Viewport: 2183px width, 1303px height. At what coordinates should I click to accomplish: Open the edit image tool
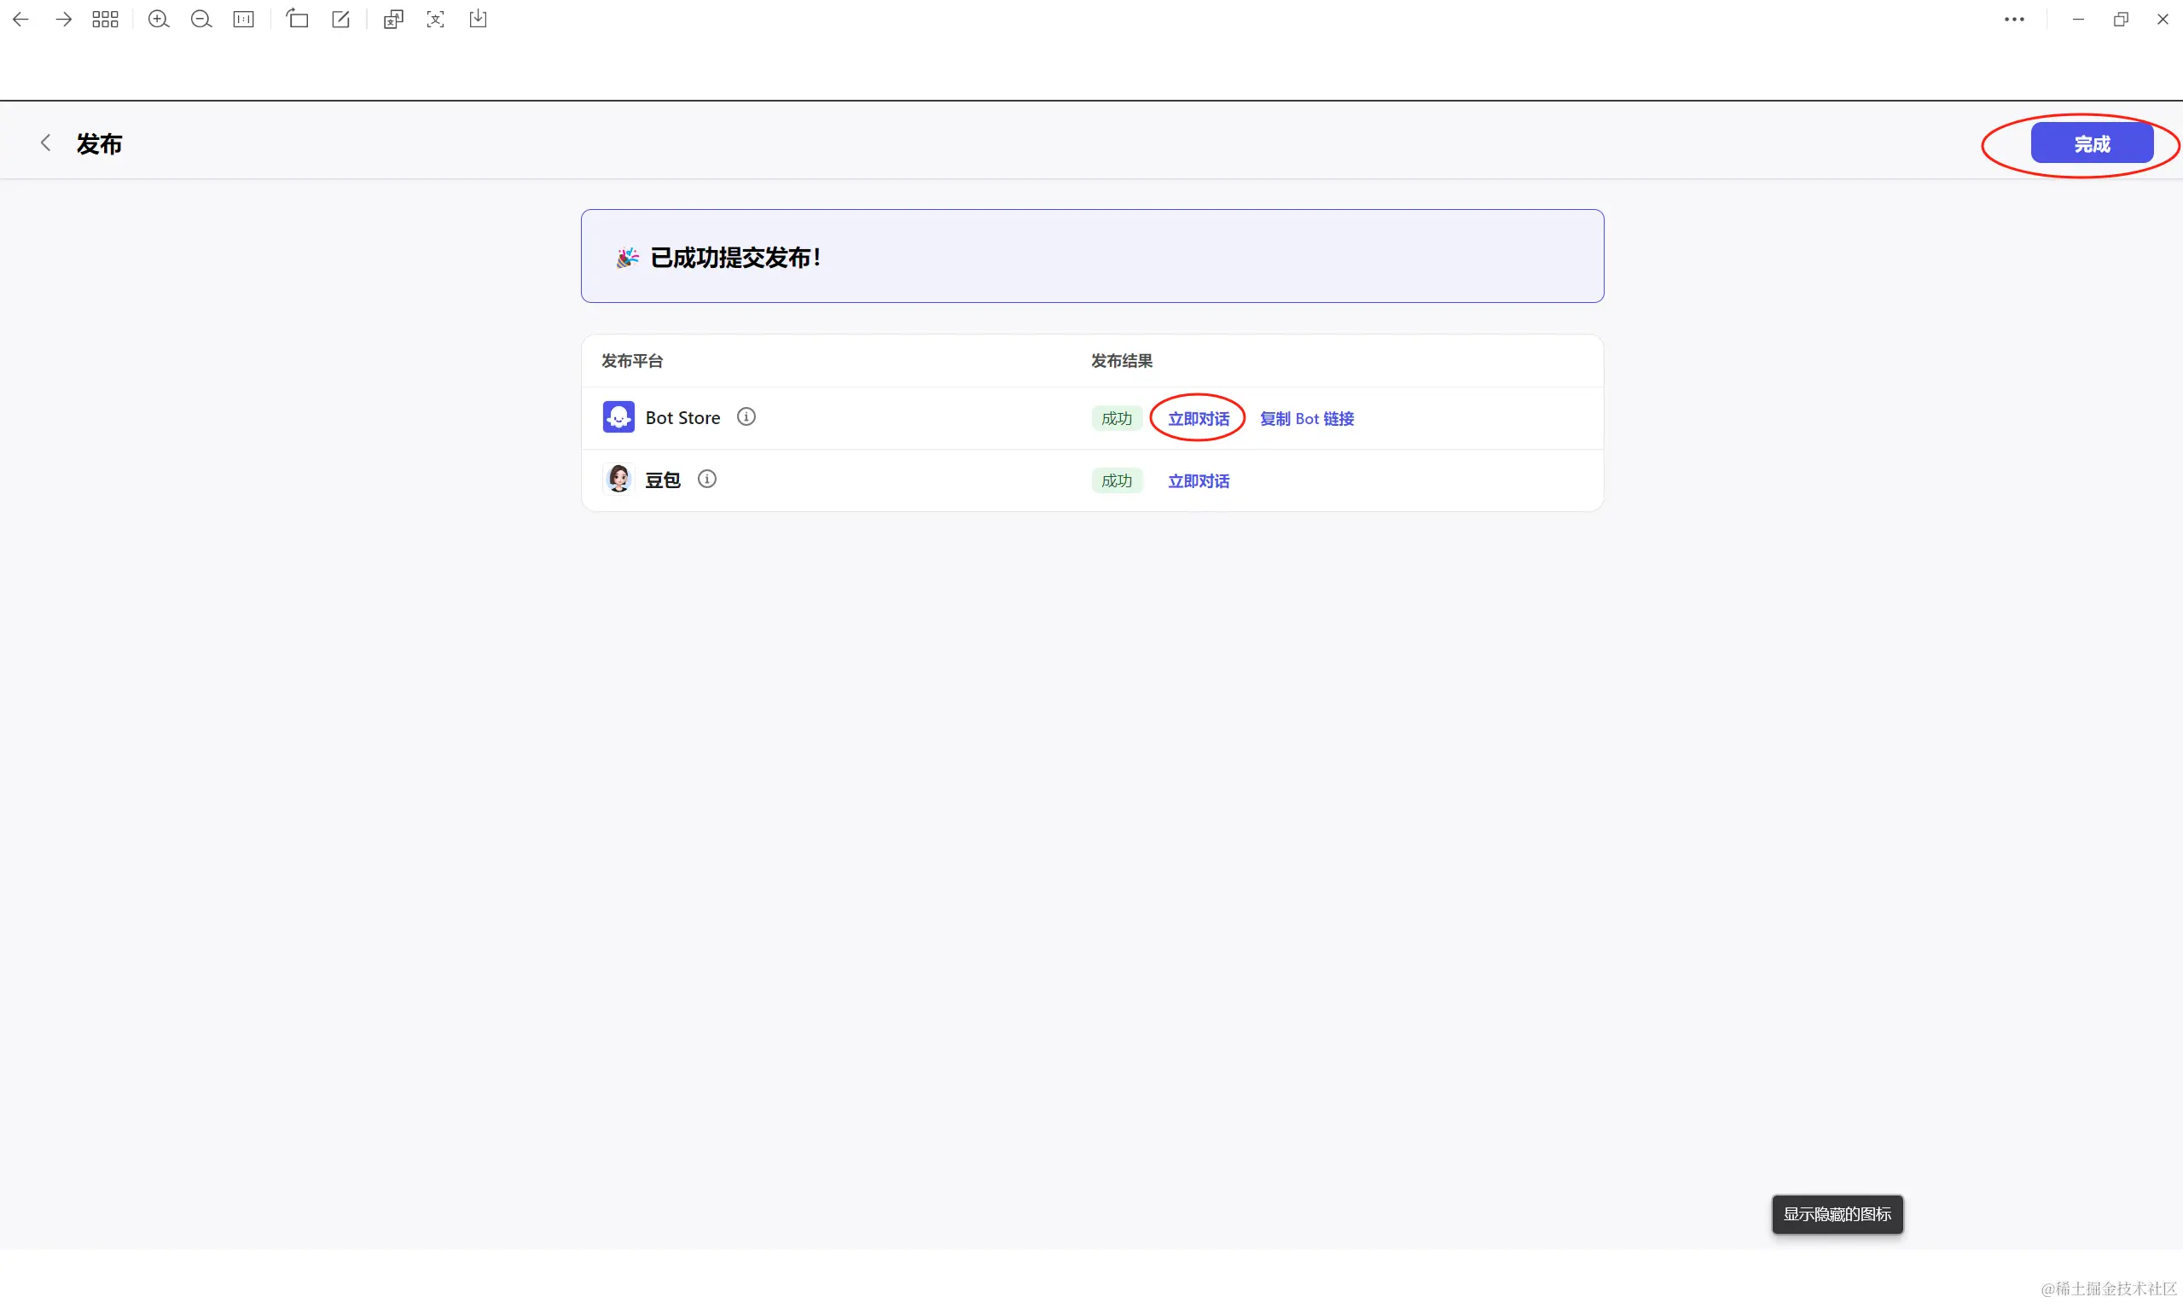tap(340, 20)
